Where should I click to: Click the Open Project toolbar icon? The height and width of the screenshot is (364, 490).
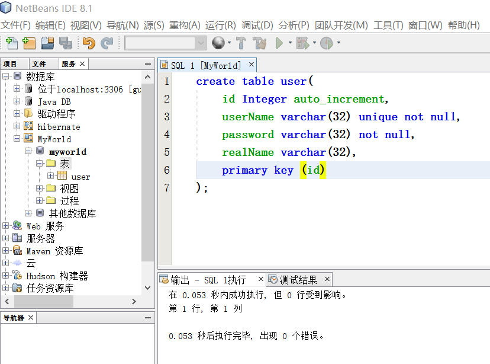tap(47, 43)
